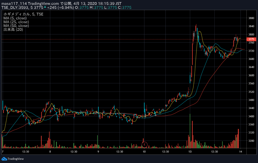Click the H:3775 high value

pos(96,8)
